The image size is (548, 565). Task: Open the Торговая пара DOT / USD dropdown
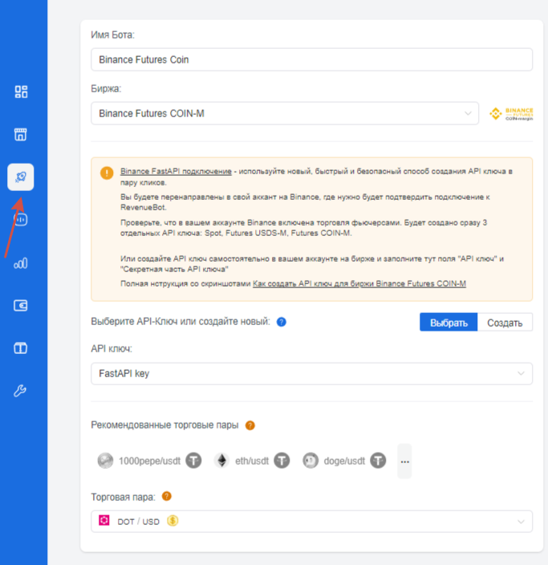point(311,522)
